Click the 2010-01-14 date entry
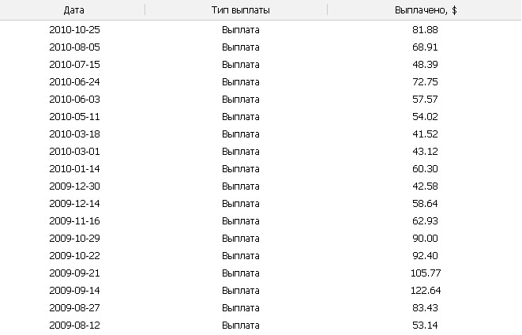522x335 pixels. tap(74, 169)
